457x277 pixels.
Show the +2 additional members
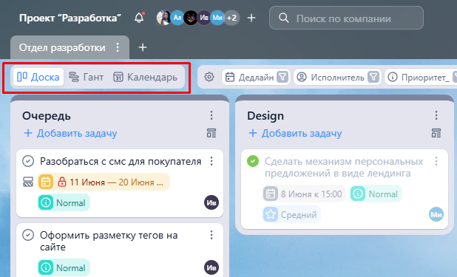click(231, 18)
